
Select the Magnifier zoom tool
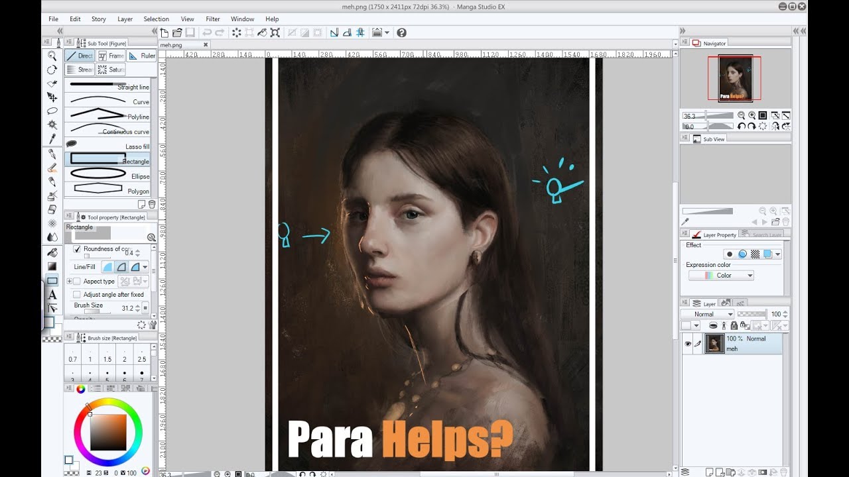click(x=52, y=56)
